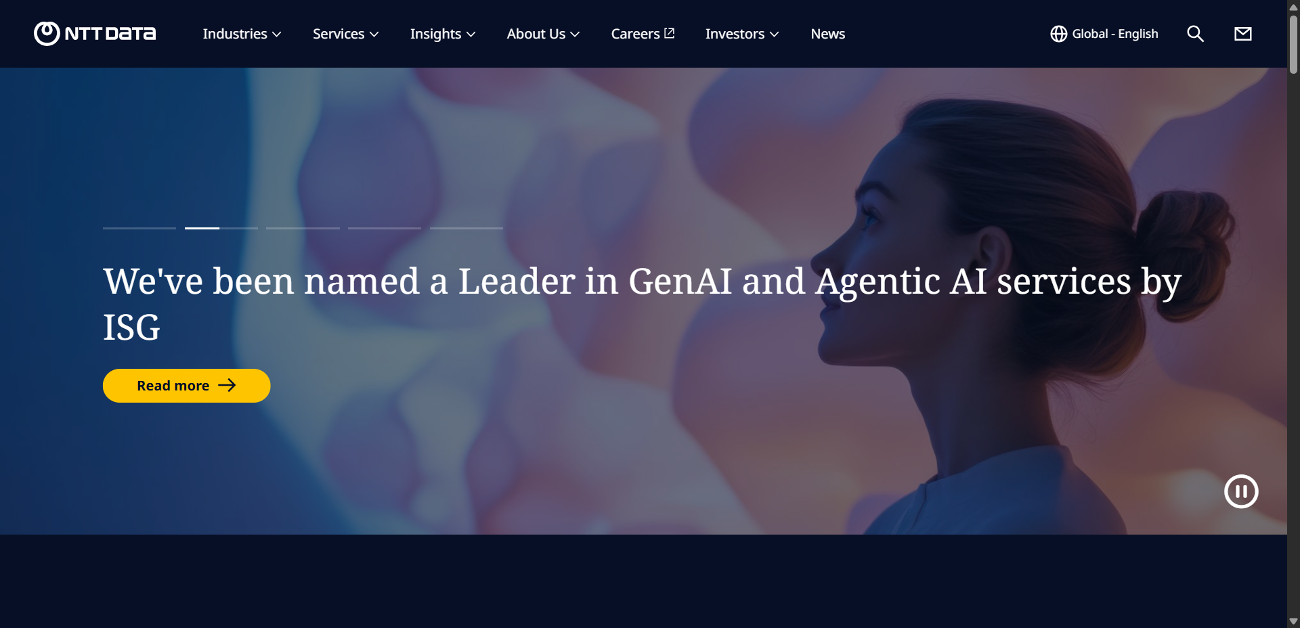The image size is (1300, 628).
Task: Click the Careers external link icon
Action: point(670,33)
